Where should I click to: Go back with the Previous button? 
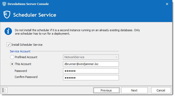(x=106, y=90)
